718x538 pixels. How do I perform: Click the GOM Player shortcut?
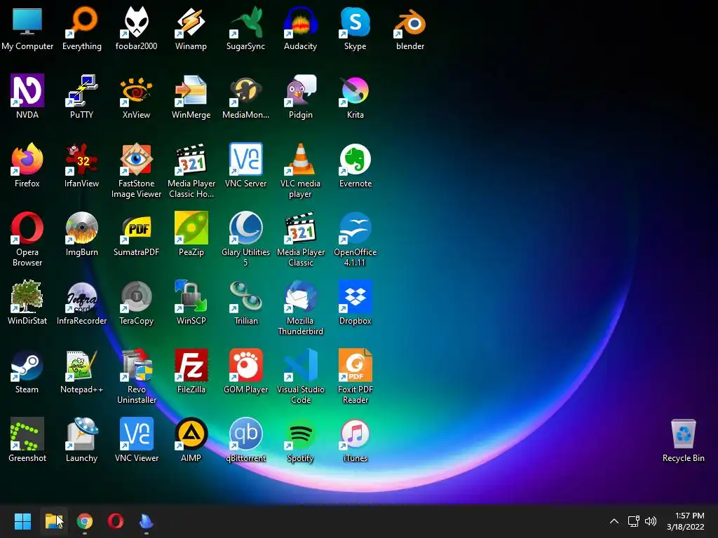[x=246, y=365]
